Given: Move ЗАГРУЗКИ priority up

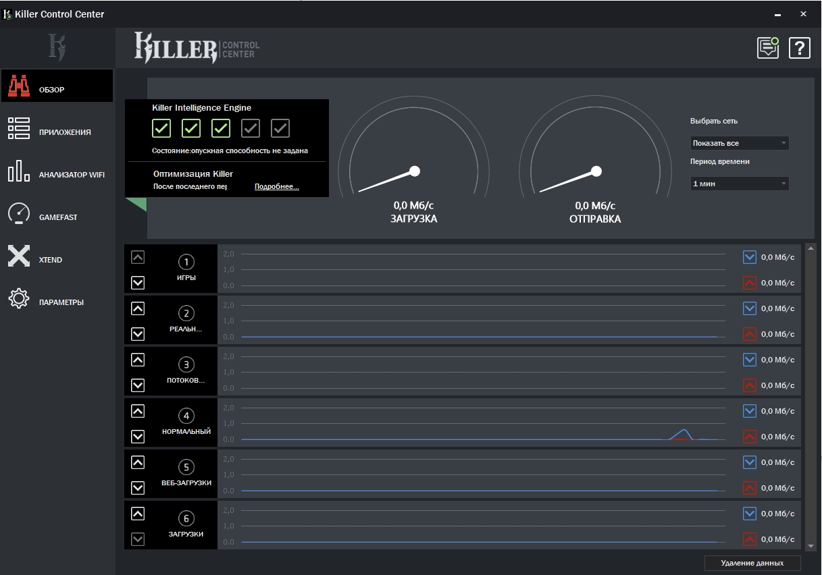Looking at the screenshot, I should pos(138,514).
